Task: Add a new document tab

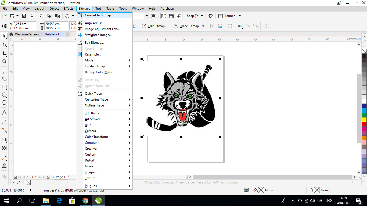Action: tap(67, 34)
